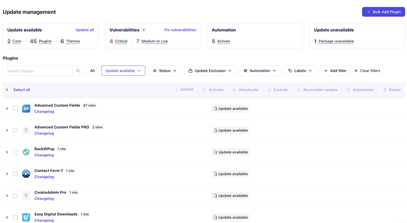
Task: Open the Update Exclusion filter dropdown
Action: [x=210, y=71]
